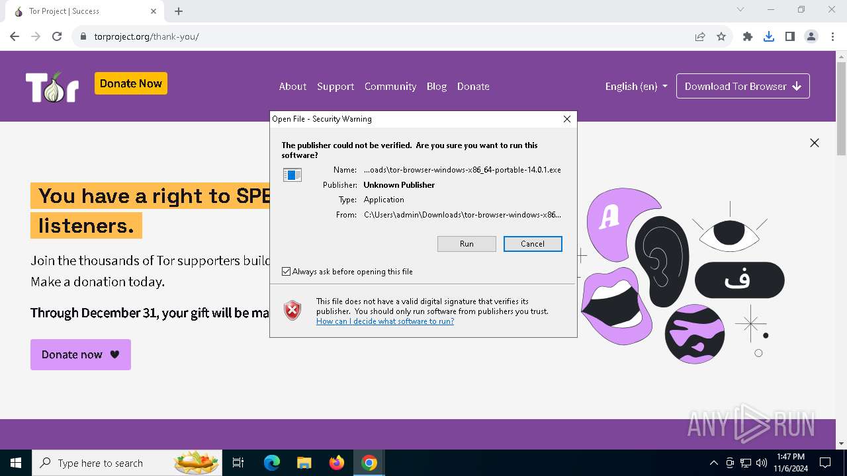Screen dimensions: 847x476
Task: Click Download Tor Browser button
Action: 743,86
